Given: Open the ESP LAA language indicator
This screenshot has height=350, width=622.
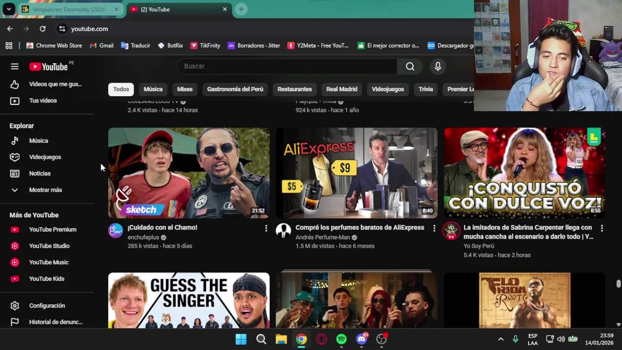Looking at the screenshot, I should point(533,339).
